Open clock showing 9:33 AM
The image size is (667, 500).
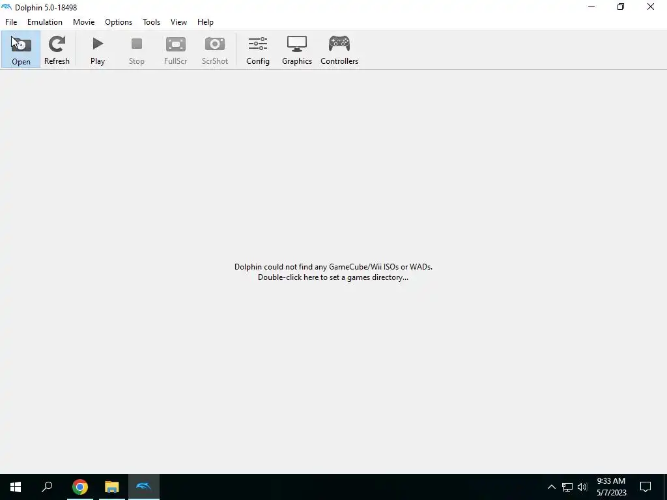click(611, 487)
